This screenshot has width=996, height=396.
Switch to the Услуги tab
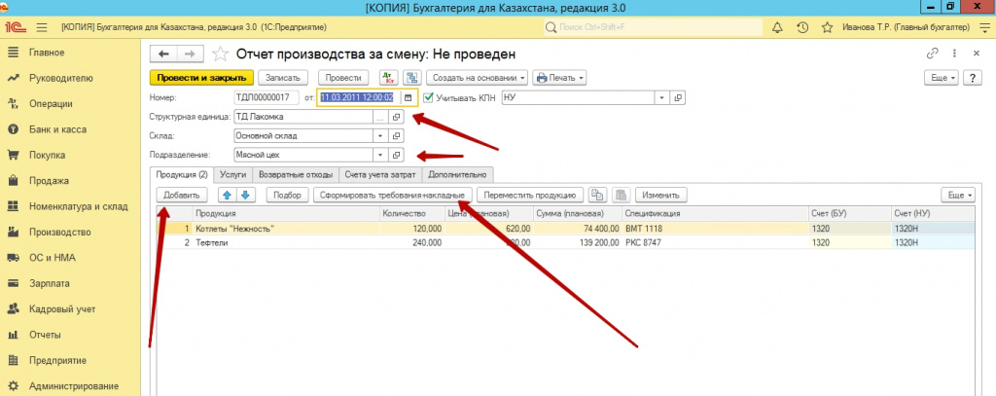232,174
